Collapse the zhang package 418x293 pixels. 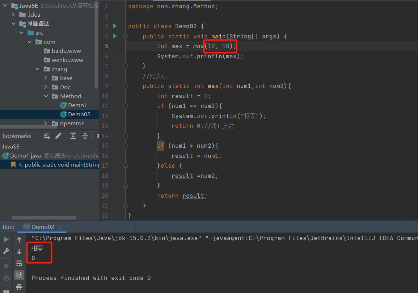[38, 69]
